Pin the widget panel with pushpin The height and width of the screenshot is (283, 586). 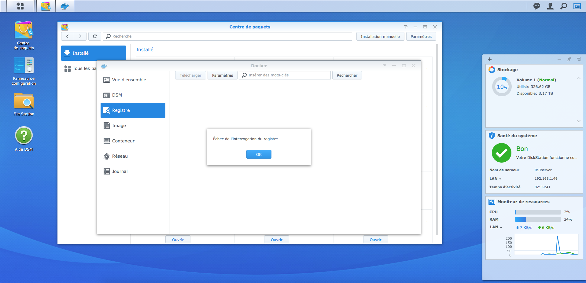[x=569, y=59]
